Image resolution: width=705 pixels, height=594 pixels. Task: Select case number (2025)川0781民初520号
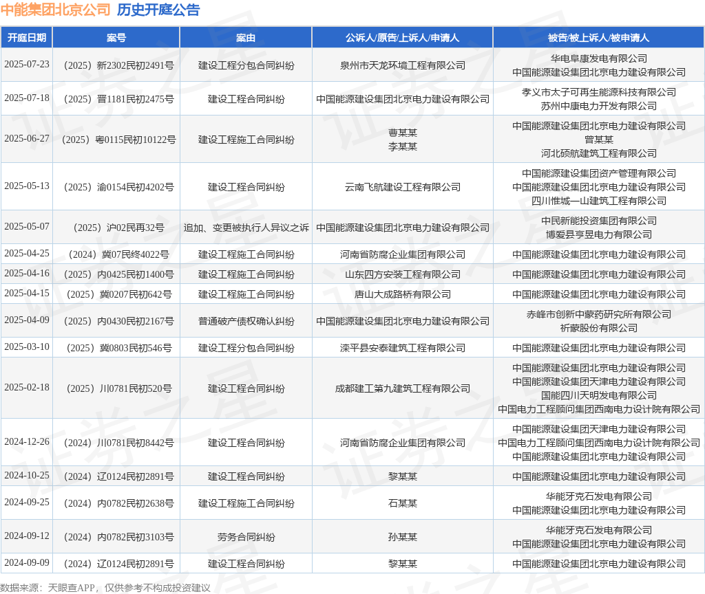point(118,388)
